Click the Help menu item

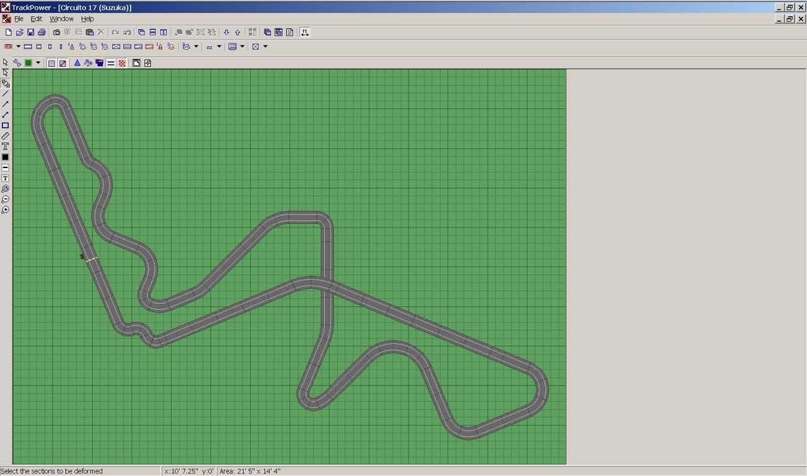(87, 19)
